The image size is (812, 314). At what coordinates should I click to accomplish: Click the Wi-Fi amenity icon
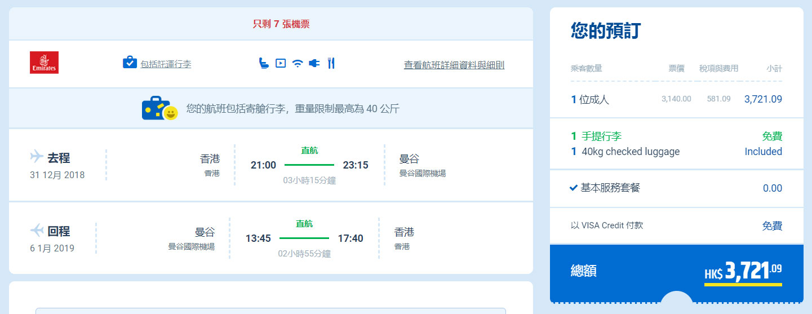(297, 64)
